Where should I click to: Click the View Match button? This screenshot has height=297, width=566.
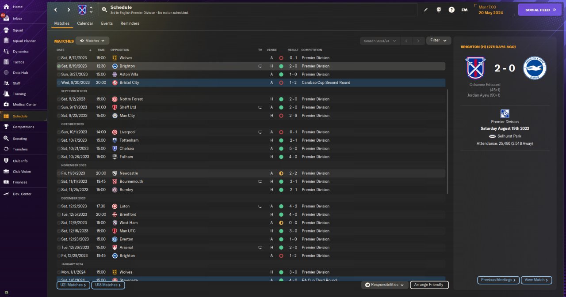[537, 280]
